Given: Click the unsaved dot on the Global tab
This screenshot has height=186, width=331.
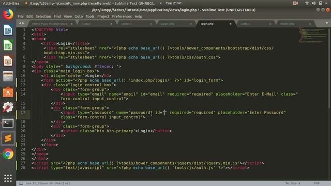Looking at the screenshot, I should click(111, 24).
